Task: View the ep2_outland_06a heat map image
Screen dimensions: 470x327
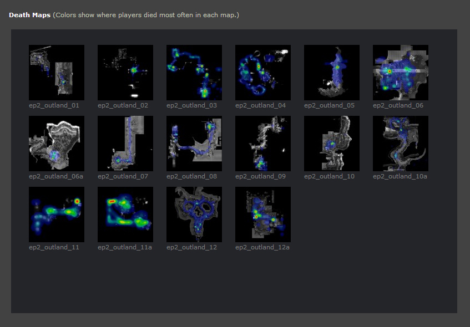Action: [57, 144]
